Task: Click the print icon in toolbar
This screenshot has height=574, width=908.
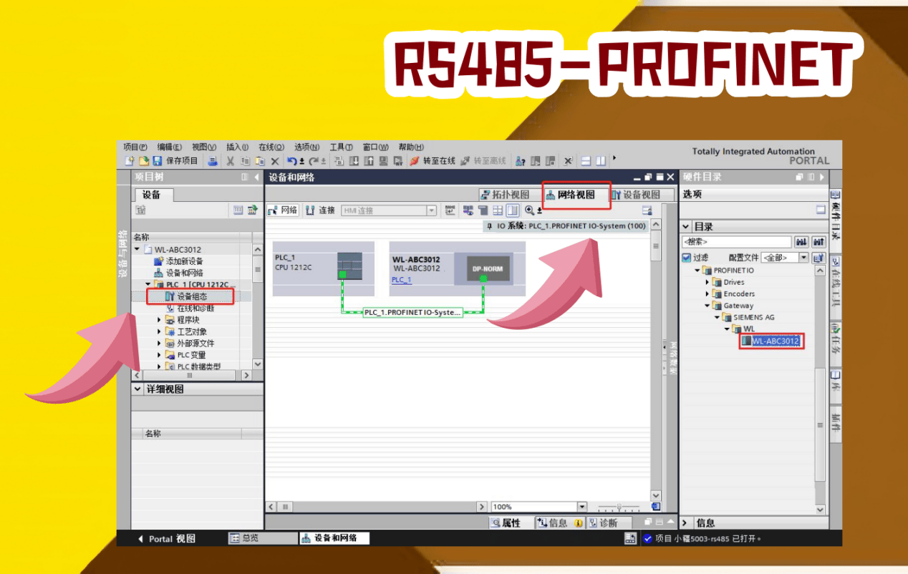Action: (x=213, y=161)
